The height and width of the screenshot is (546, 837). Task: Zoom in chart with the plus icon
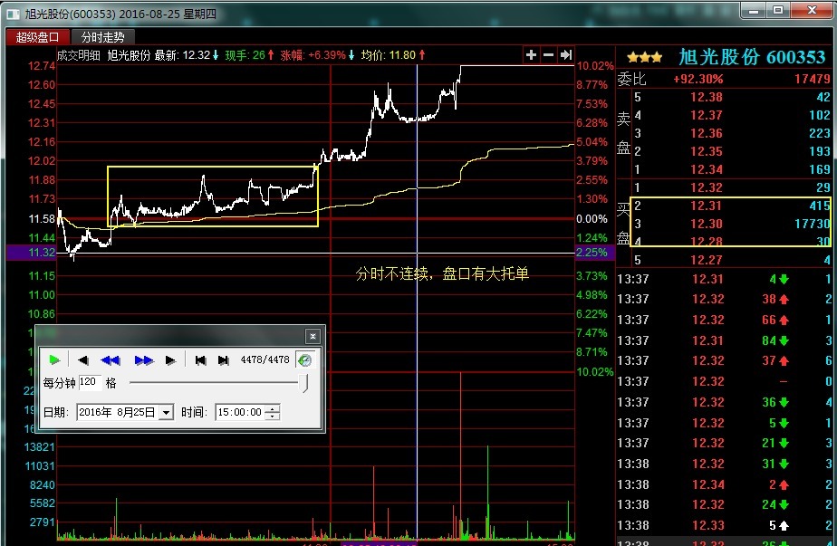tap(532, 55)
